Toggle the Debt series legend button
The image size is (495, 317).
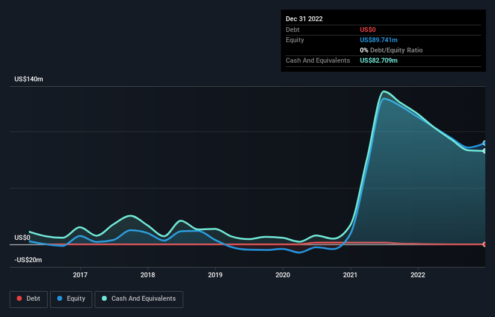click(29, 299)
